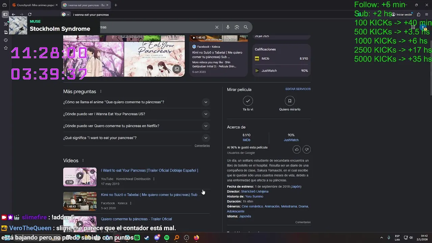Viewport: 432px width, 243px height.
Task: Open the Japón release country link
Action: [x=296, y=187]
